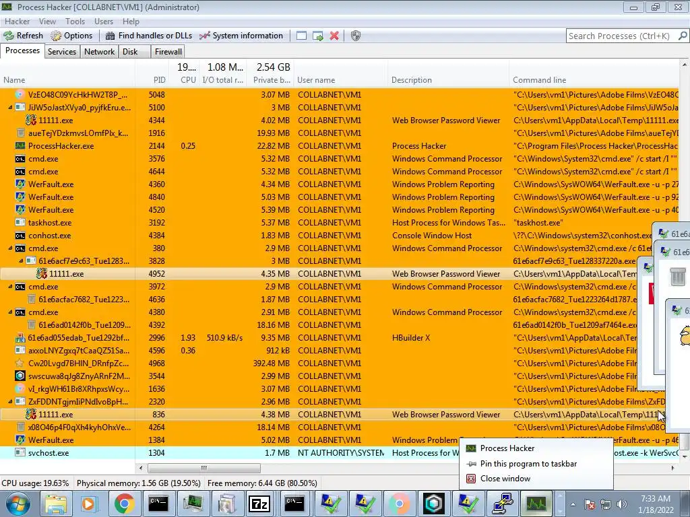The height and width of the screenshot is (517, 690).
Task: Click the horizontal scrollbar right arrow
Action: (x=672, y=468)
